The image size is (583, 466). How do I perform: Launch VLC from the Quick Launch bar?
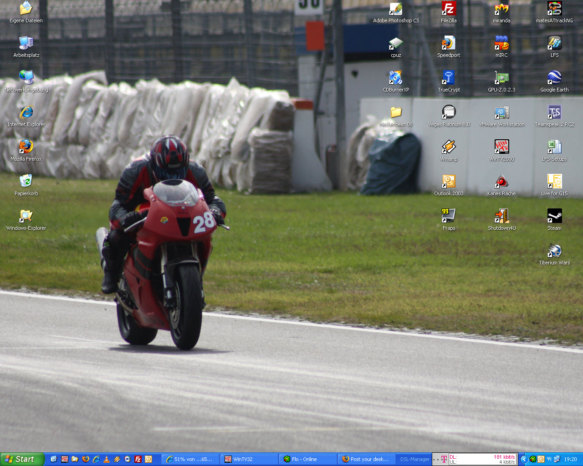(107, 459)
